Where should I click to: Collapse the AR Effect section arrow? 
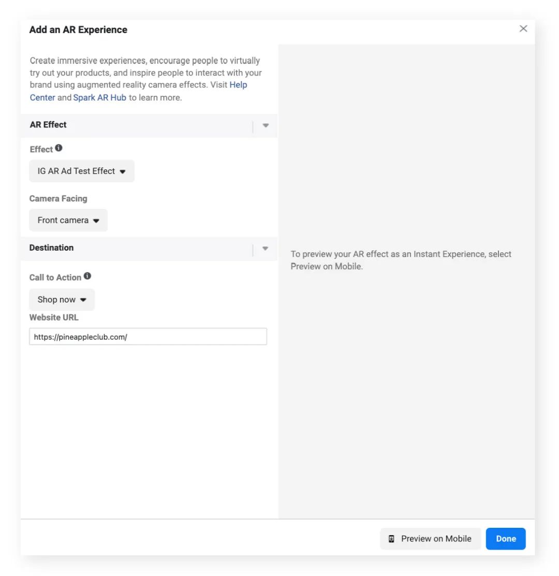(x=266, y=125)
